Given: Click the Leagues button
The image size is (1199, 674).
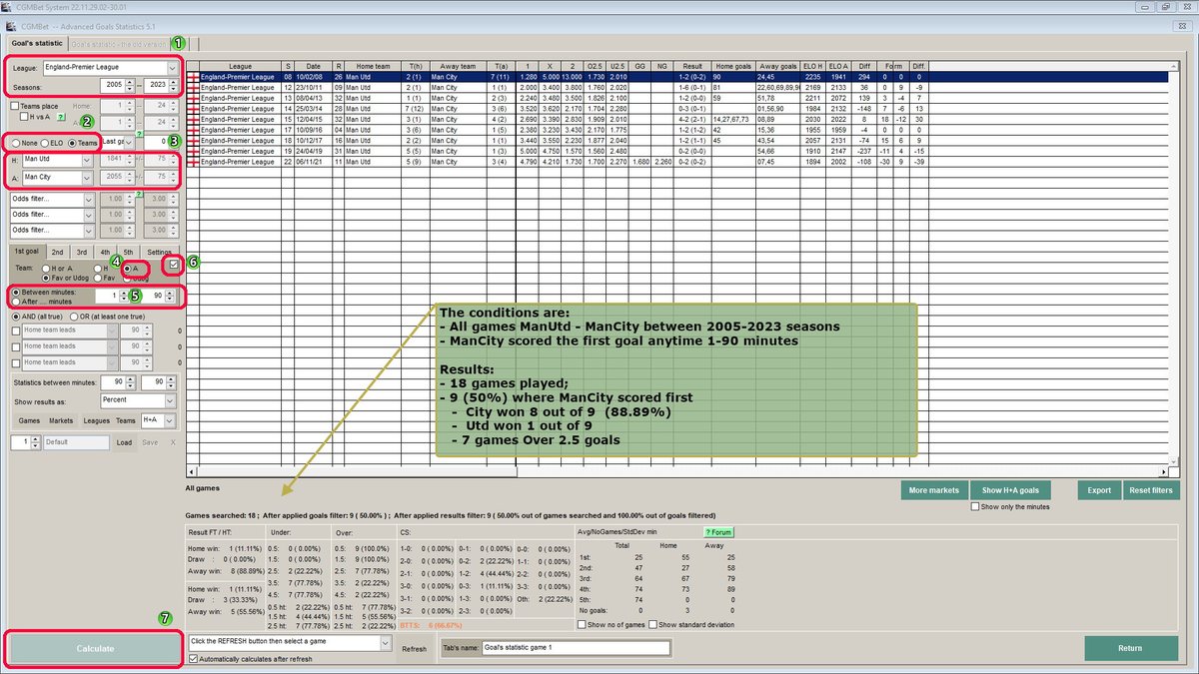Looking at the screenshot, I should (96, 421).
